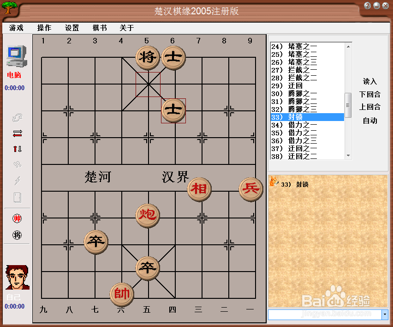Select list row 37) 迂回之一
The image size is (393, 327).
tap(307, 149)
